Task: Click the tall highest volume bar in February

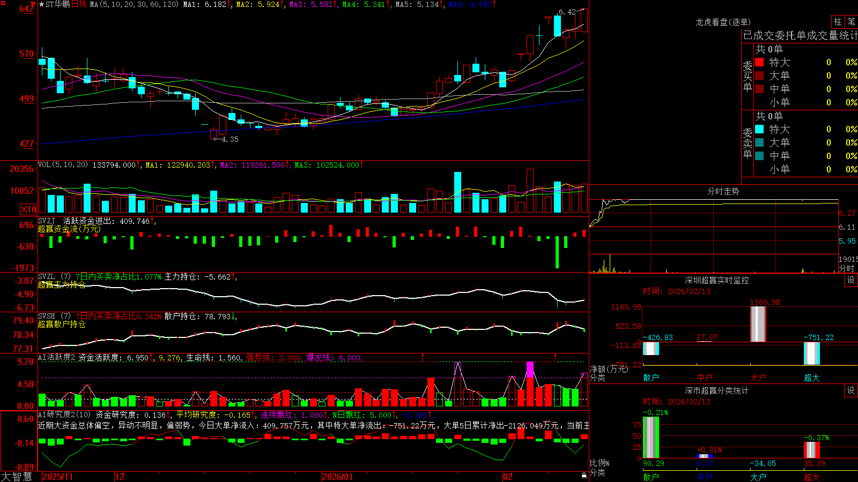Action: [x=530, y=191]
